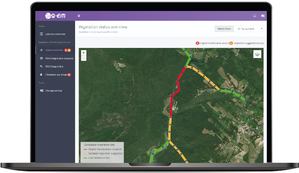This screenshot has width=299, height=173.
Task: Toggle the hamburger sidebar menu
Action: pyautogui.click(x=79, y=16)
